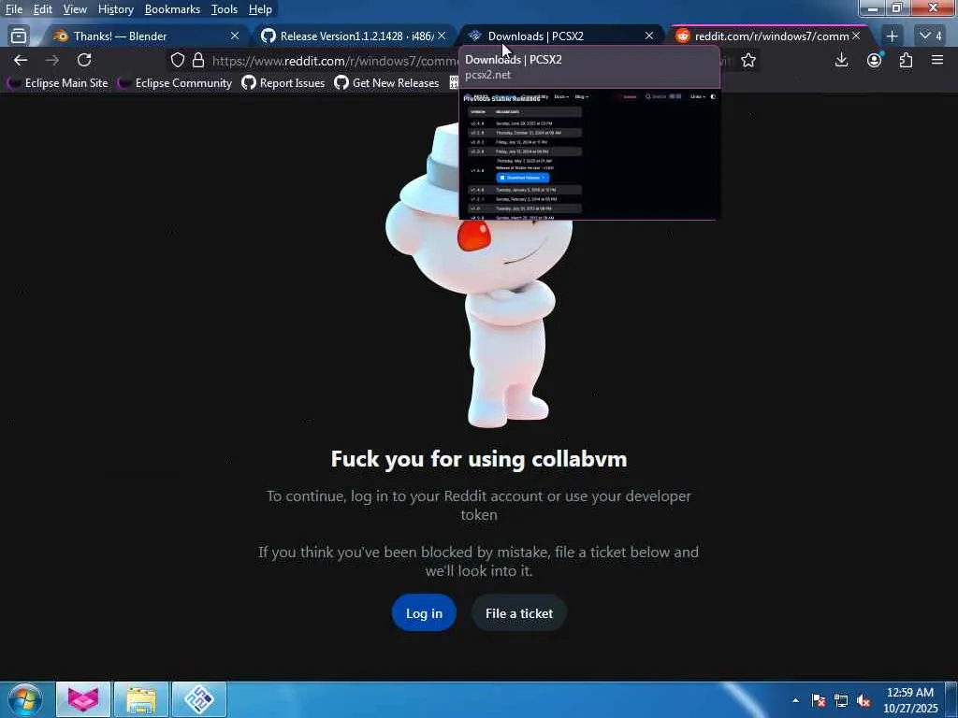Open the Extensions puzzle icon

[x=906, y=60]
